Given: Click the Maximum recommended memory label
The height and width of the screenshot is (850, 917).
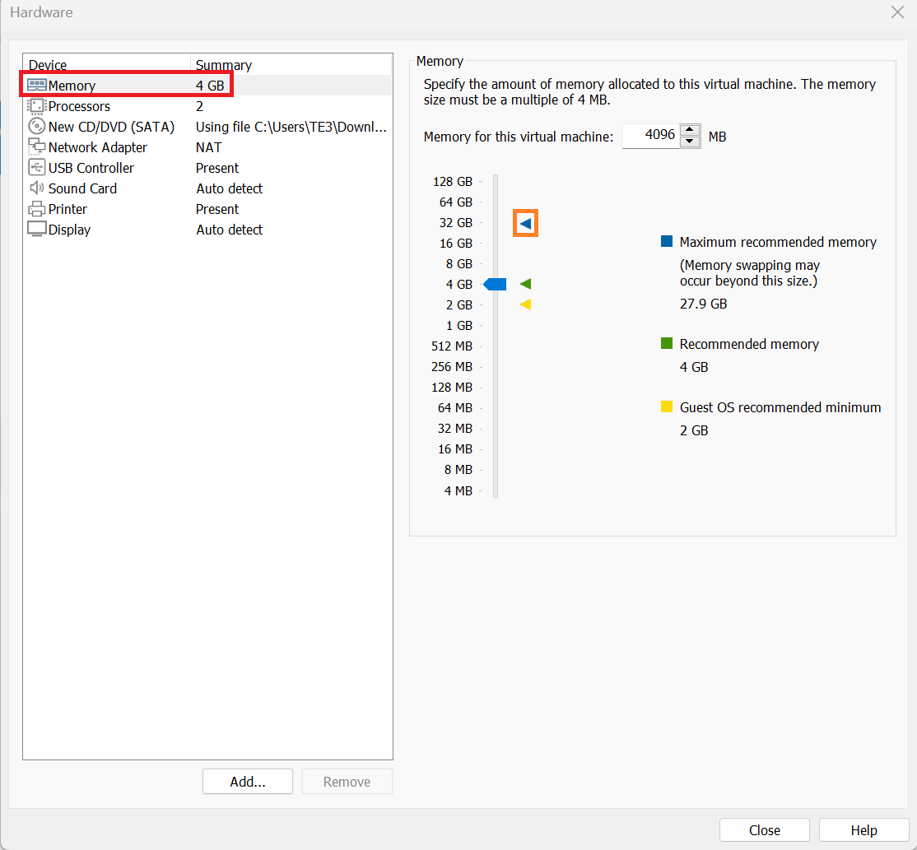Looking at the screenshot, I should [778, 242].
